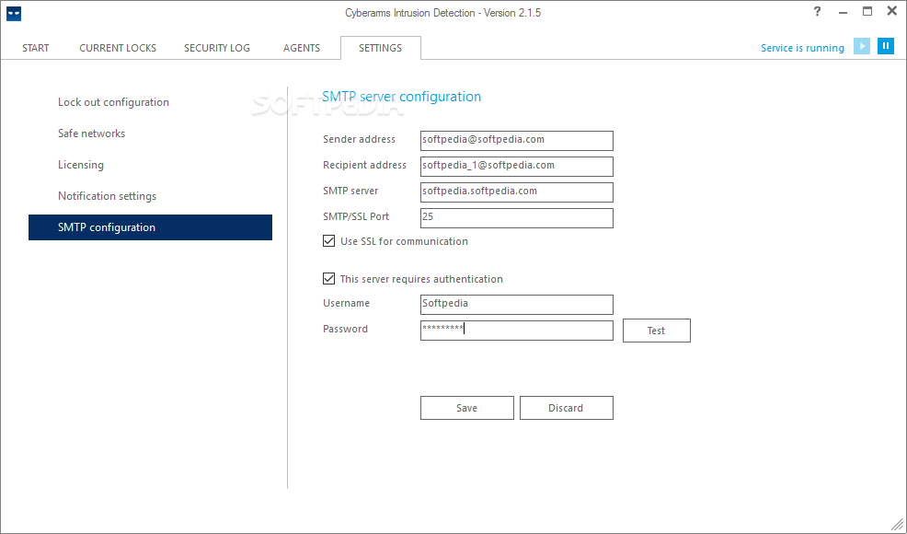Viewport: 907px width, 534px height.
Task: Click the Sender address label
Action: click(x=360, y=140)
